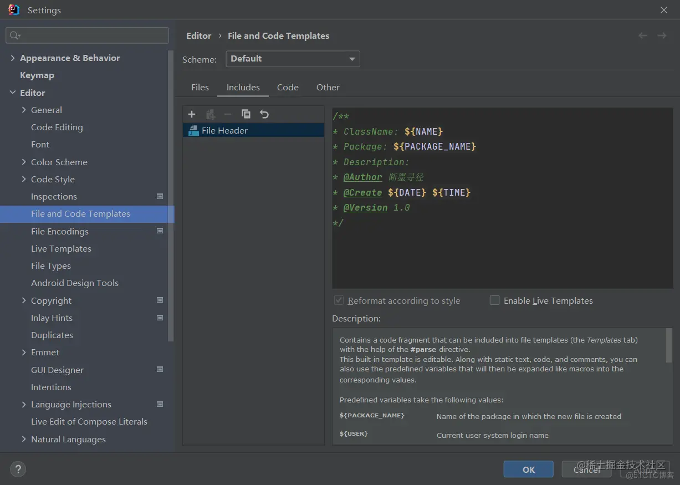This screenshot has width=680, height=485.
Task: Expand the Emmet node
Action: click(x=24, y=352)
